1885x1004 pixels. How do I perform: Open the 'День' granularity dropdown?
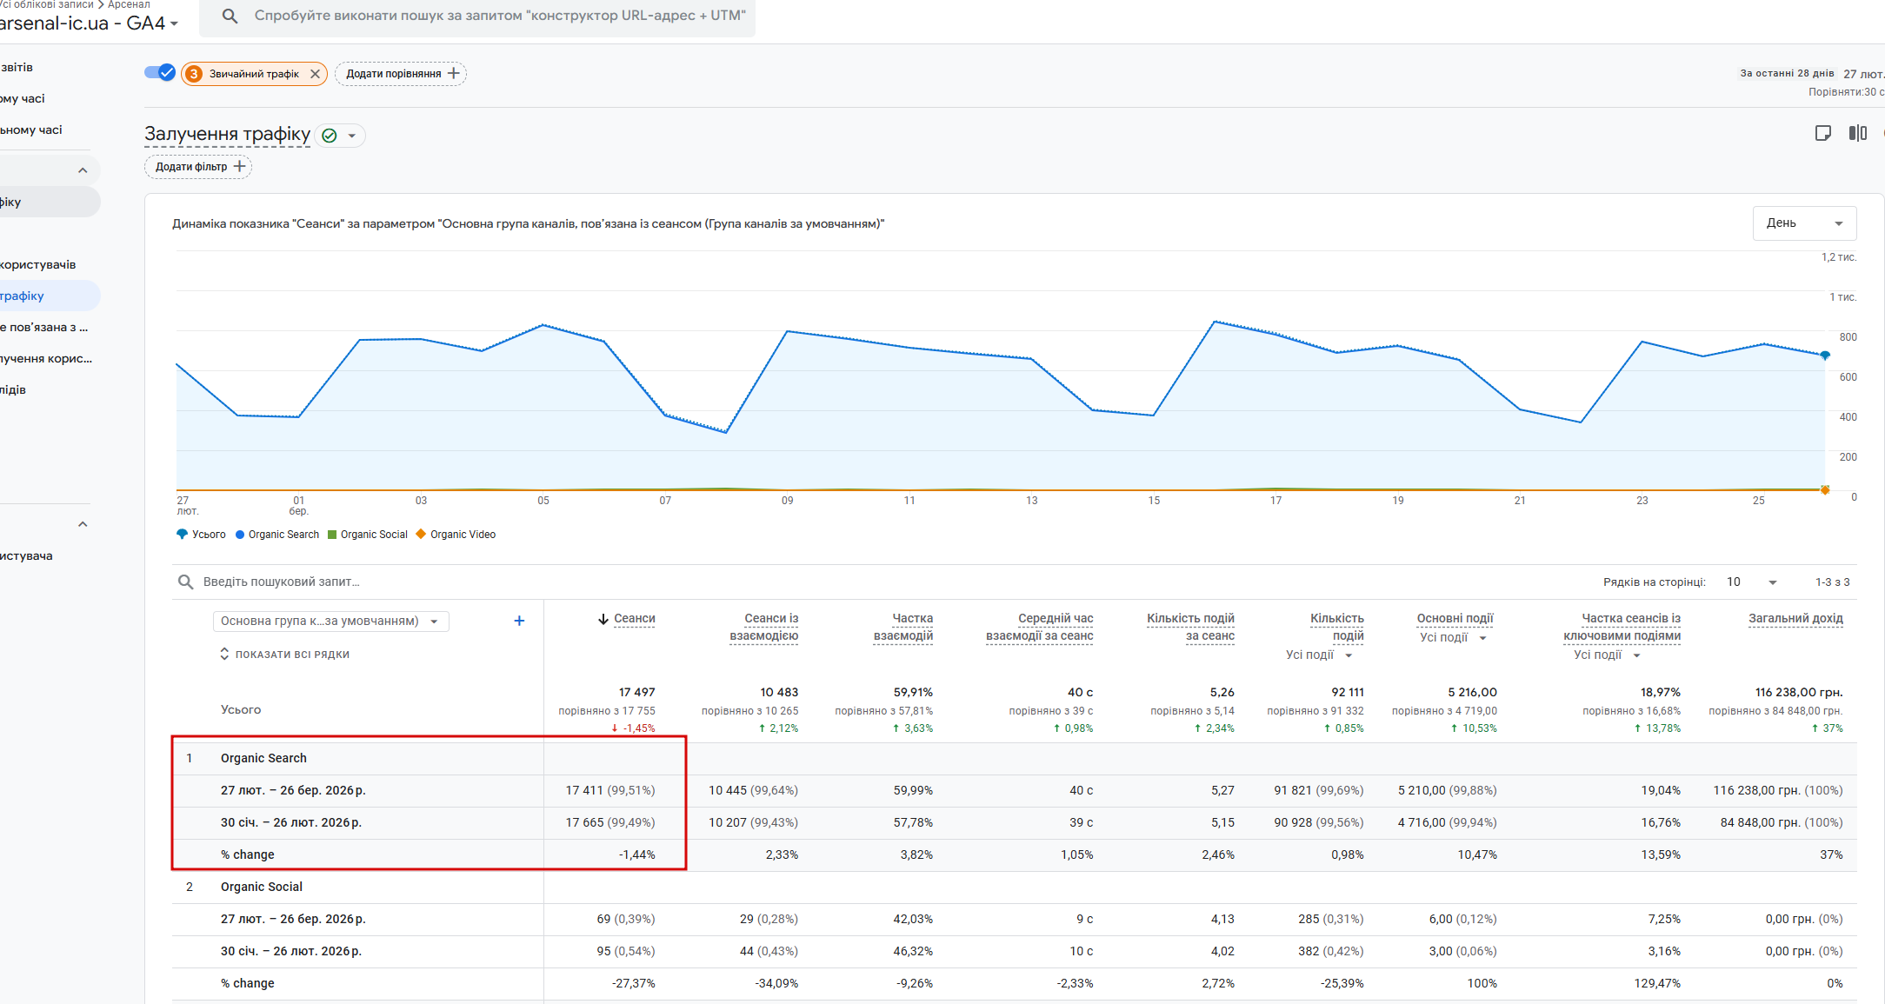pos(1803,223)
